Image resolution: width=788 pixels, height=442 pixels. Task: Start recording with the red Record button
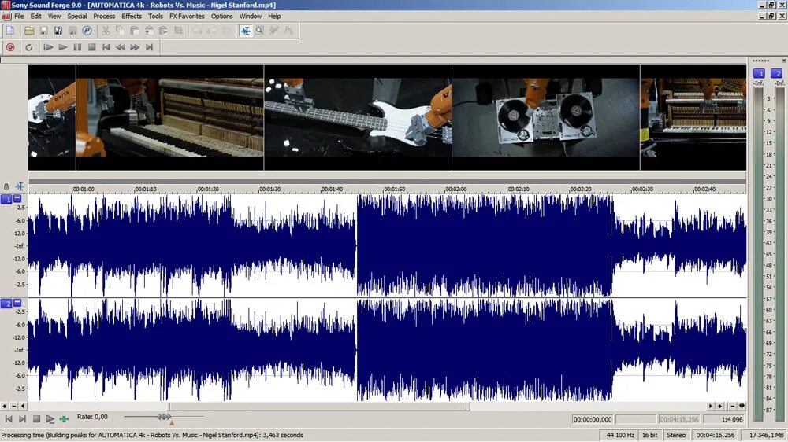(10, 47)
